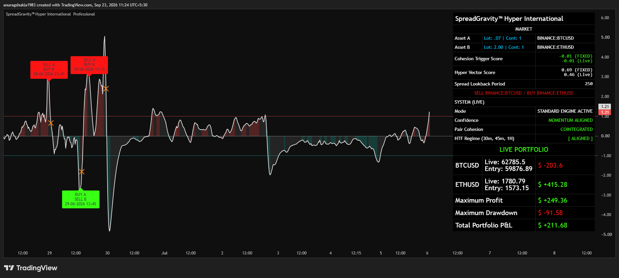Click the date 29 on the time axis

coord(50,253)
